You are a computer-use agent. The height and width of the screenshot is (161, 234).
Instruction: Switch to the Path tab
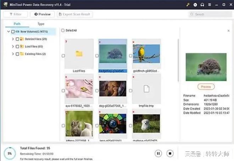[x=17, y=24]
